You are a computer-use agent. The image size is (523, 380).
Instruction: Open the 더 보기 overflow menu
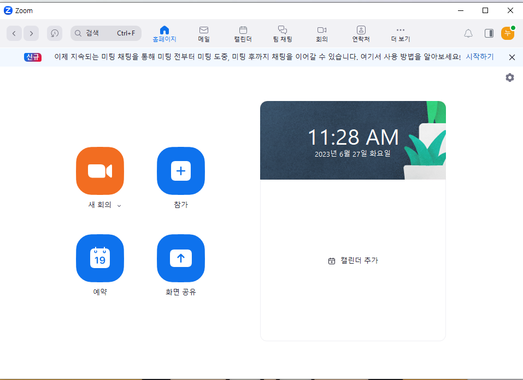[x=400, y=33]
